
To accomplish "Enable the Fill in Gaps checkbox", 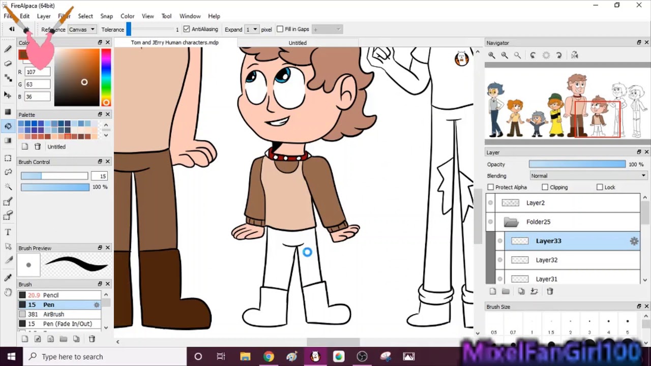I will (x=280, y=29).
